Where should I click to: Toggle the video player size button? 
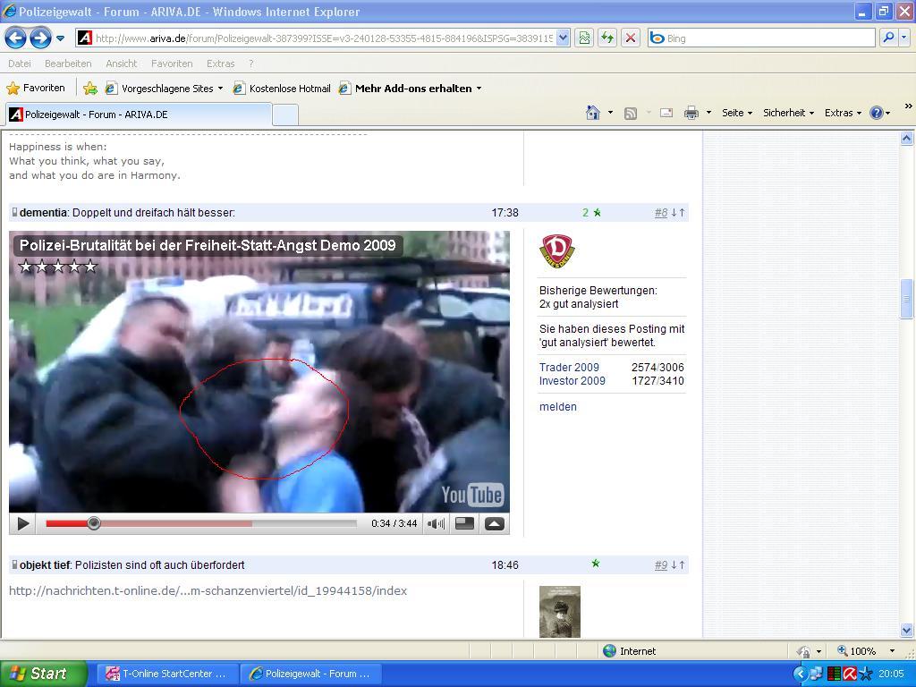click(464, 524)
